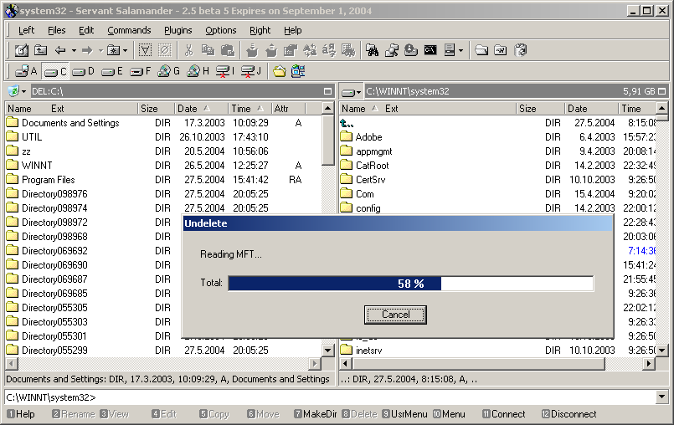Click F7 MakeDir in bottom bar

pyautogui.click(x=315, y=414)
